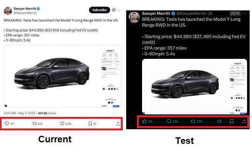Click reply icon with 123 in Test post
The height and width of the screenshot is (150, 252).
tap(169, 121)
